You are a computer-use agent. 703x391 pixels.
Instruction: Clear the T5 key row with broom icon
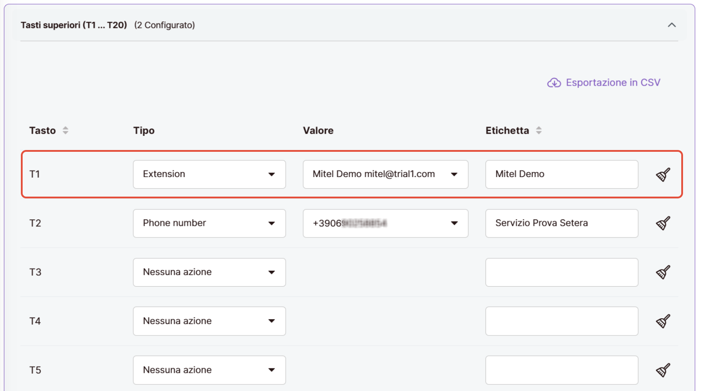[663, 370]
